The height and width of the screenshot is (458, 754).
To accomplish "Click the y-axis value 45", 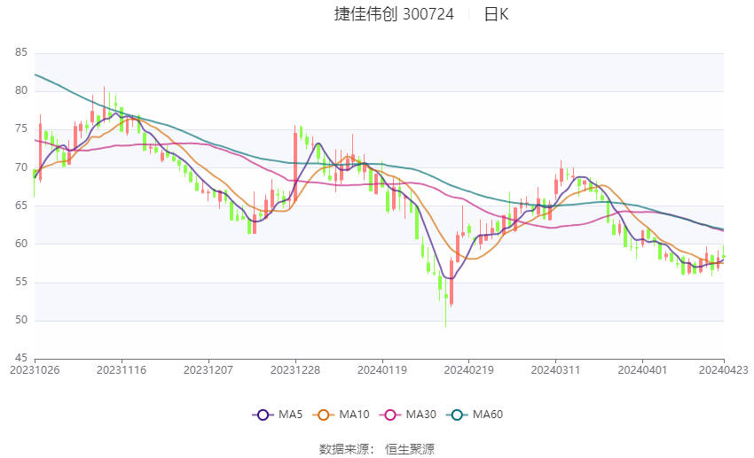I will tap(21, 358).
